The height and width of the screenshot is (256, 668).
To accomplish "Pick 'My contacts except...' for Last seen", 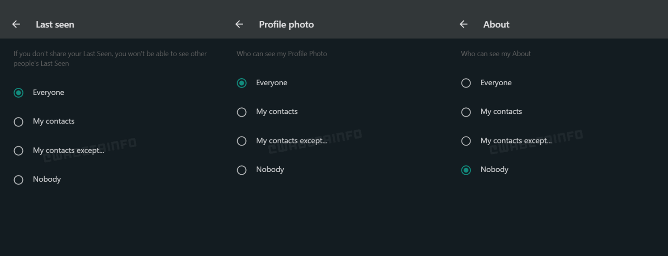I will click(18, 151).
